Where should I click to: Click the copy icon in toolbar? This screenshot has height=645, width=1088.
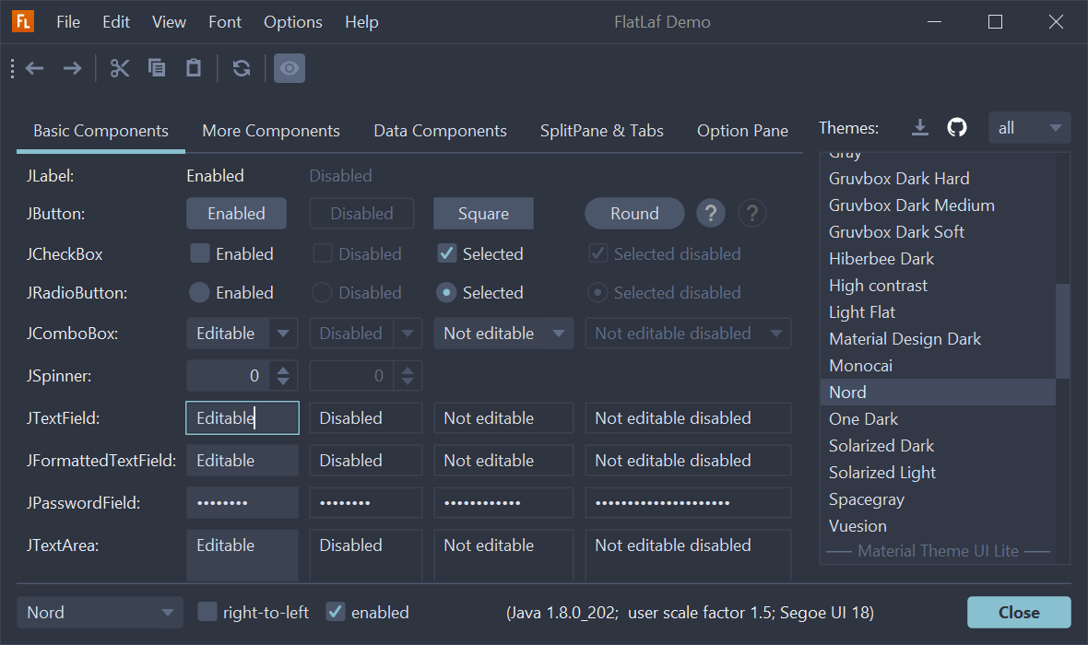pyautogui.click(x=157, y=68)
